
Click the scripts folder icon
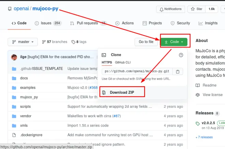point(14,107)
